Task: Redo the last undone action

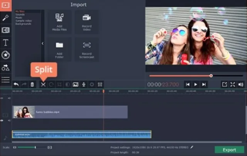Action: 24,84
